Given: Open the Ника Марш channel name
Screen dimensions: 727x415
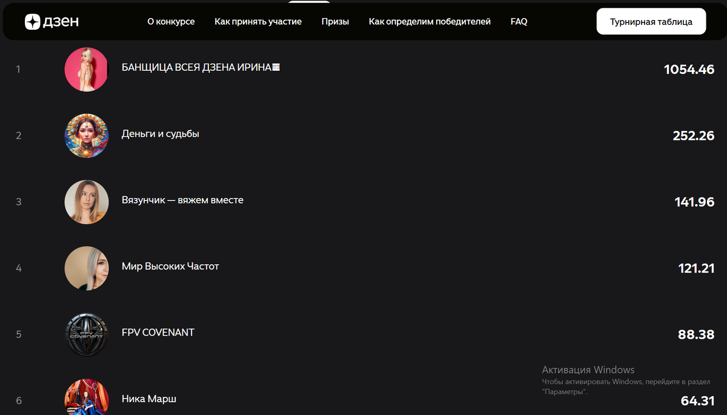Looking at the screenshot, I should 149,399.
